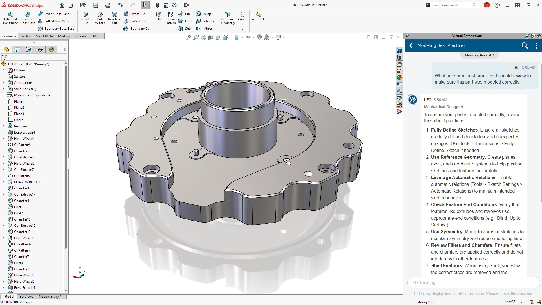Open Edit Appearance in view toolbar
Viewport: 542px width, 305px height.
259,37
